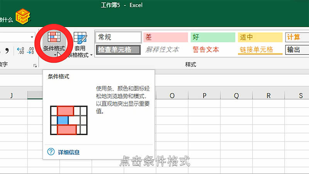Screen dimensions: 309x174
Task: Click the Increase Decimal icon
Action: point(20,50)
